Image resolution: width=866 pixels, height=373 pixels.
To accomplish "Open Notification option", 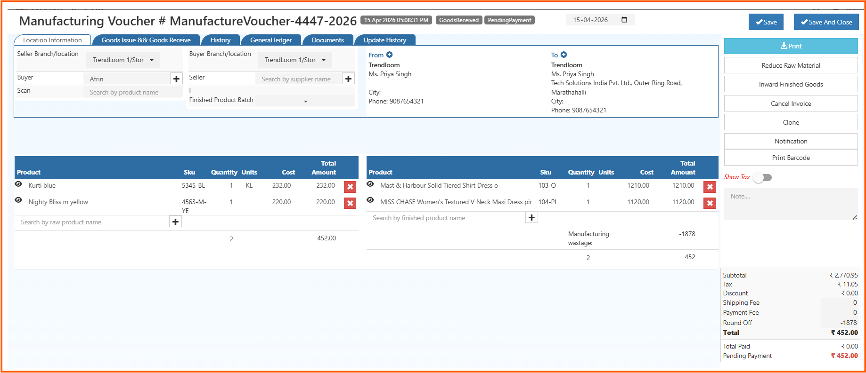I will coord(791,141).
